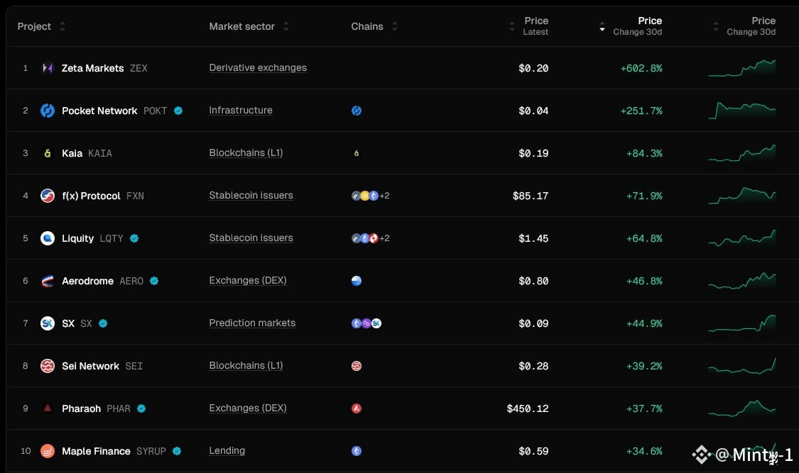This screenshot has height=473, width=799.
Task: Click the Zeta Markets project logo icon
Action: point(48,67)
